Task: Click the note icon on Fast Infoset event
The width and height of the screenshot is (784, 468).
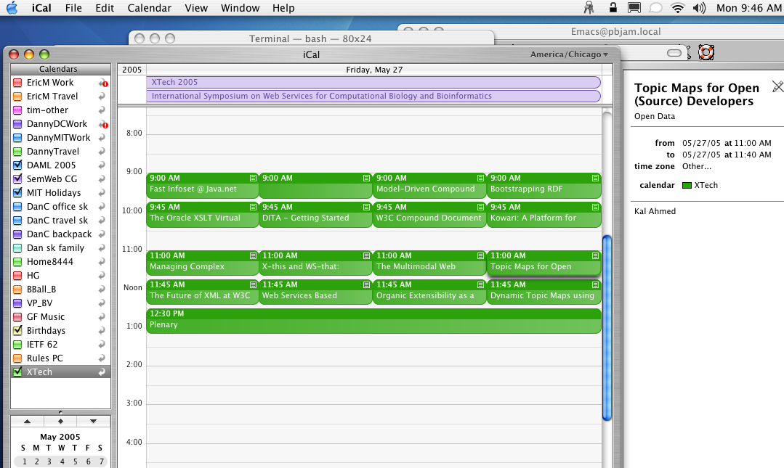Action: 253,178
